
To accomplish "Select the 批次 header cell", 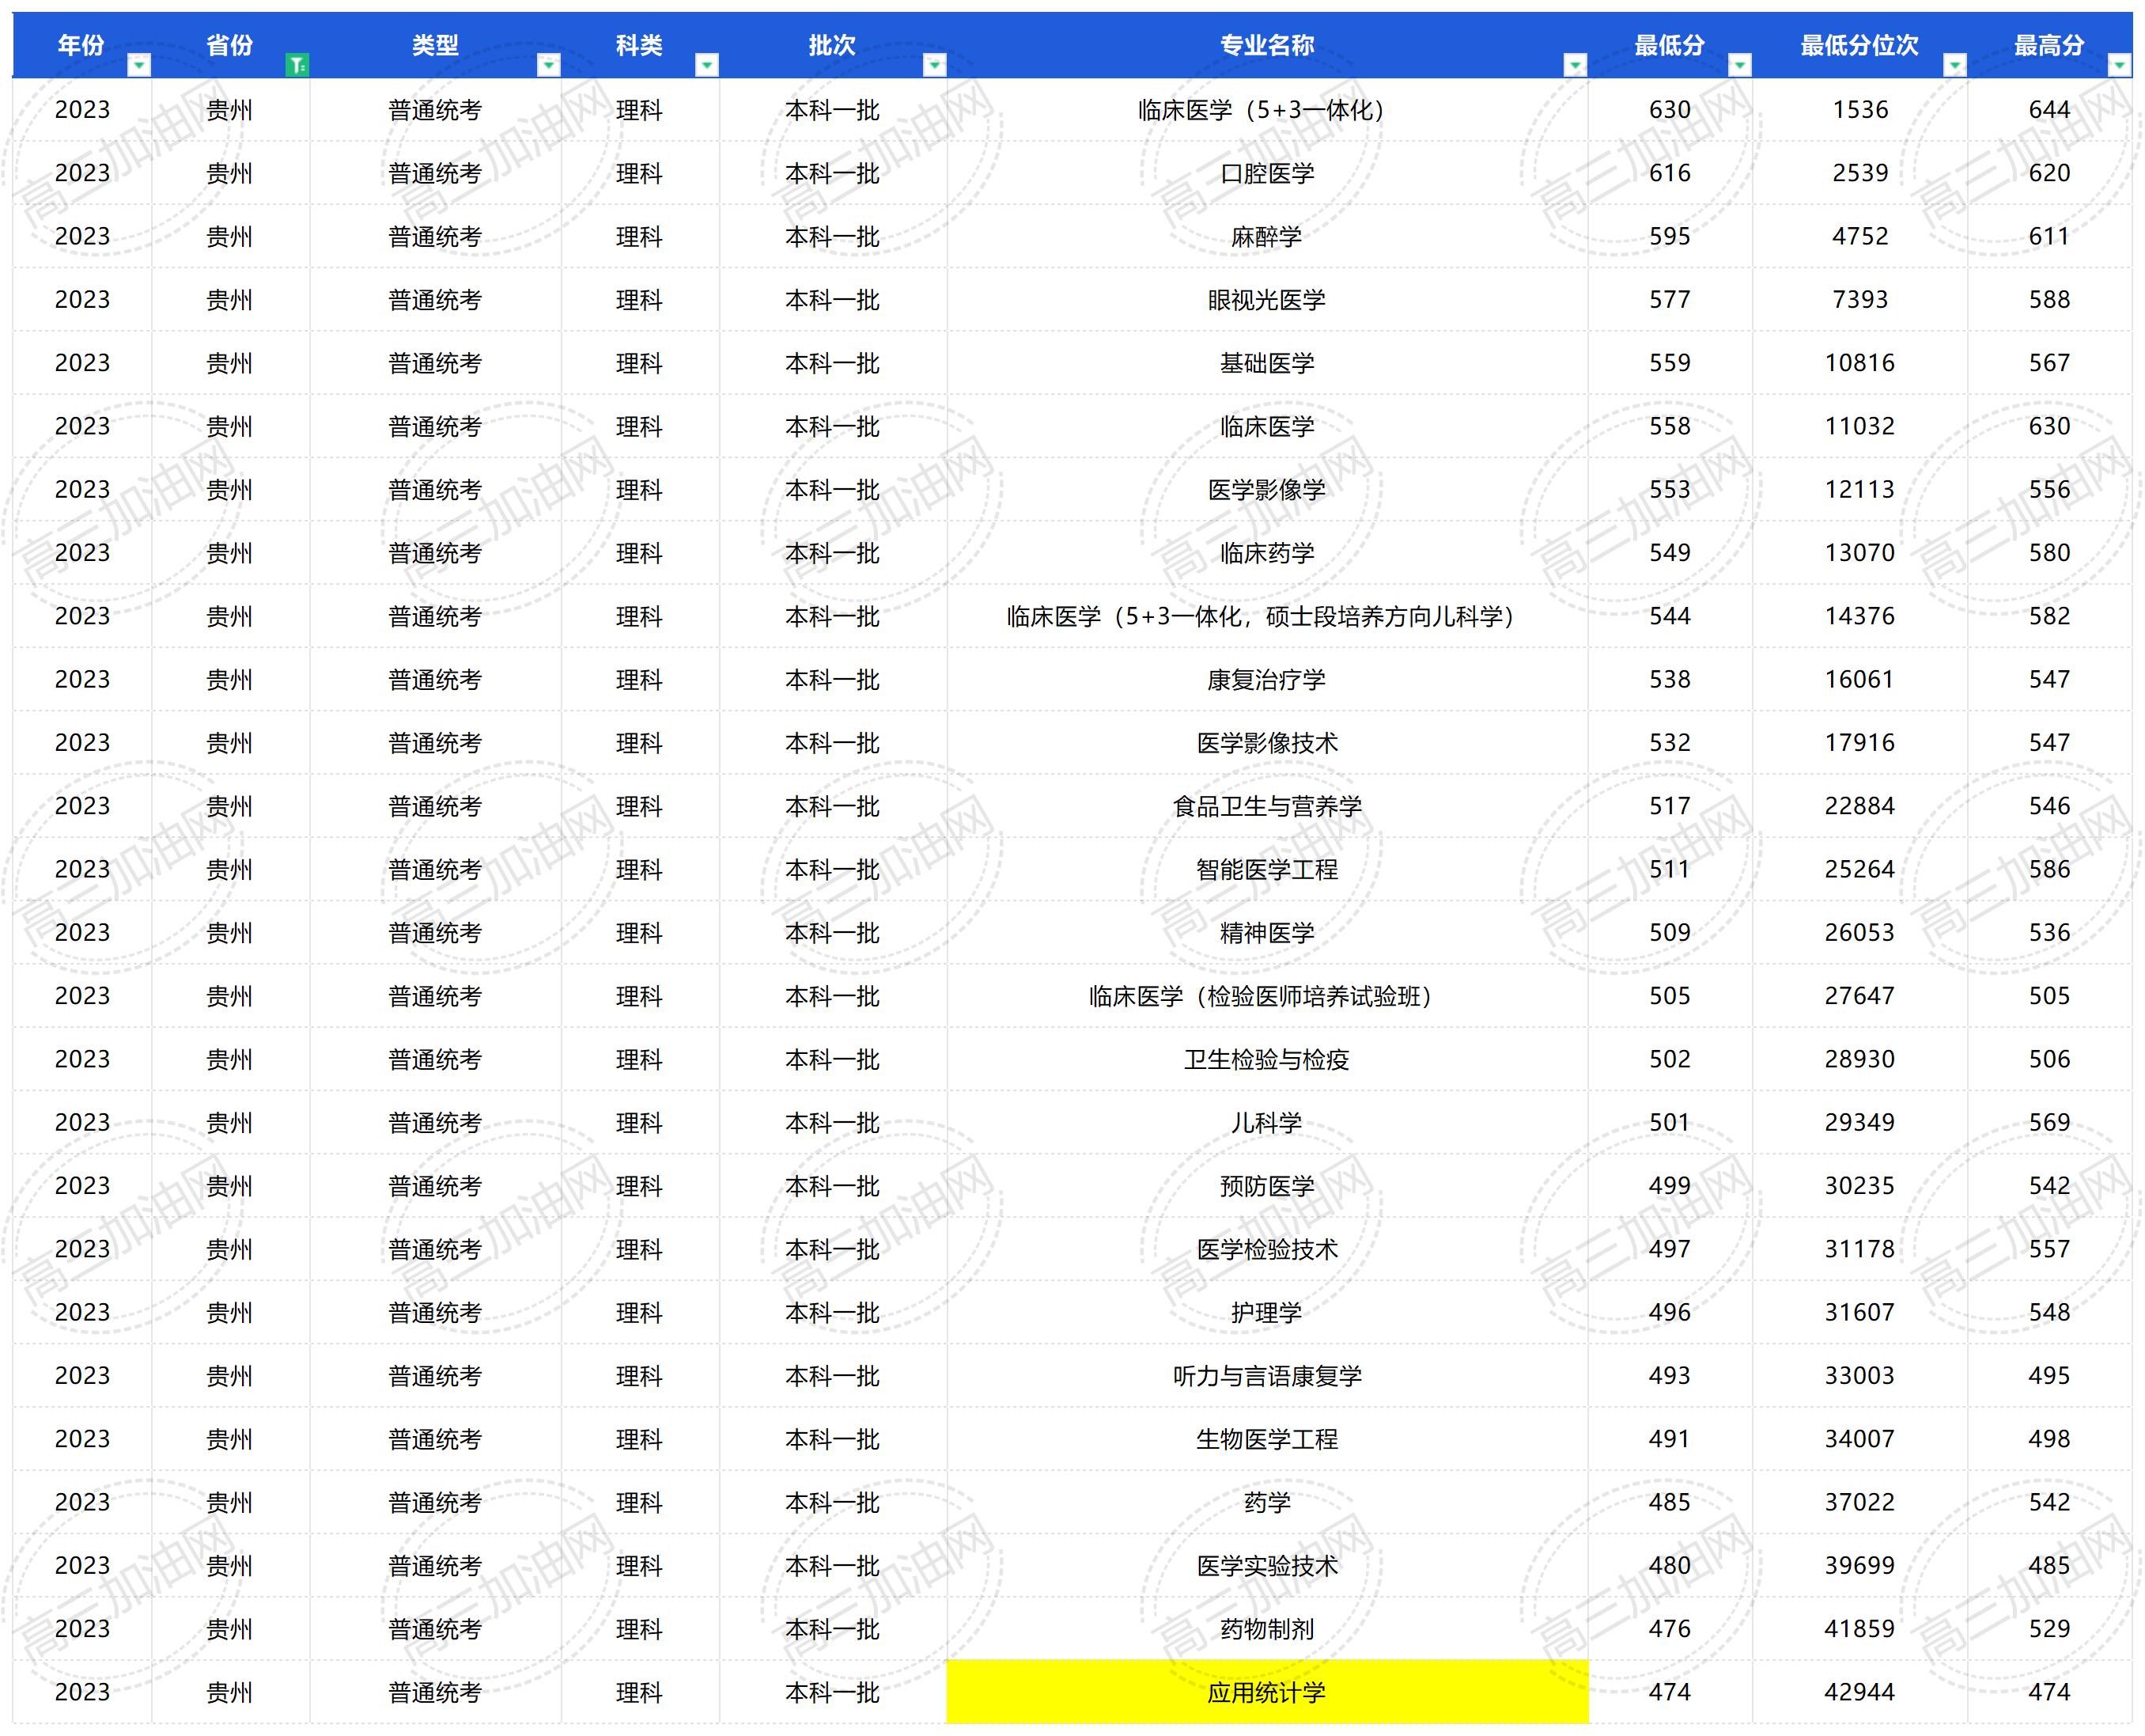I will 833,45.
